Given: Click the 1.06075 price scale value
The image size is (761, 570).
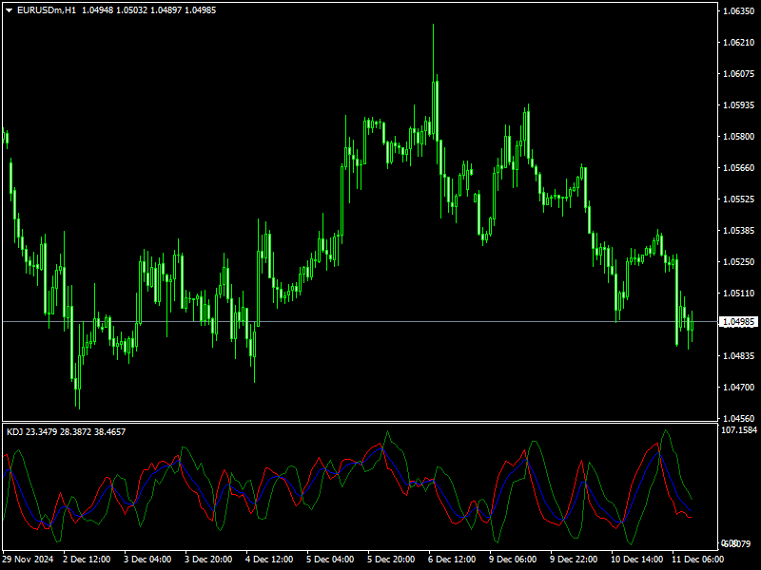Looking at the screenshot, I should point(739,74).
